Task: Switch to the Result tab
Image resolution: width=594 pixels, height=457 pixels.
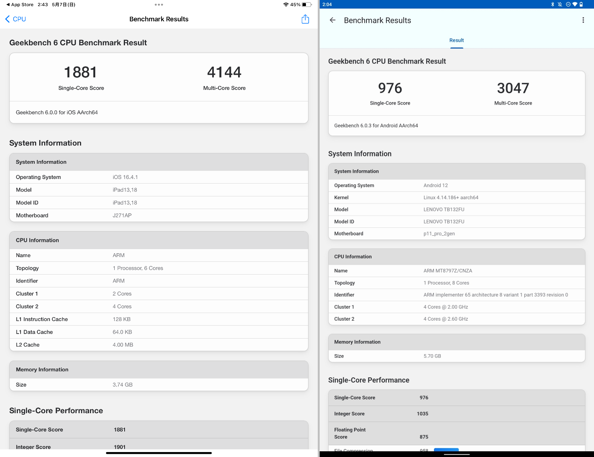Action: click(456, 40)
